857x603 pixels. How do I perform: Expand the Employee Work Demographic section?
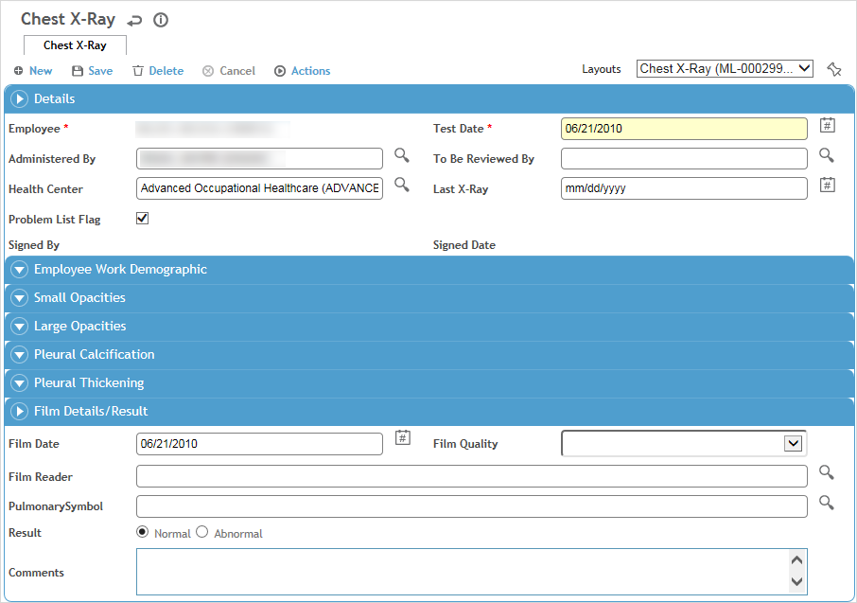pyautogui.click(x=19, y=269)
